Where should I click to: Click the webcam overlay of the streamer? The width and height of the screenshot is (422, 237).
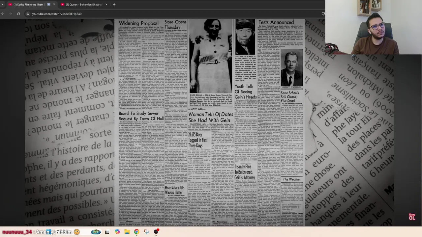click(x=374, y=27)
